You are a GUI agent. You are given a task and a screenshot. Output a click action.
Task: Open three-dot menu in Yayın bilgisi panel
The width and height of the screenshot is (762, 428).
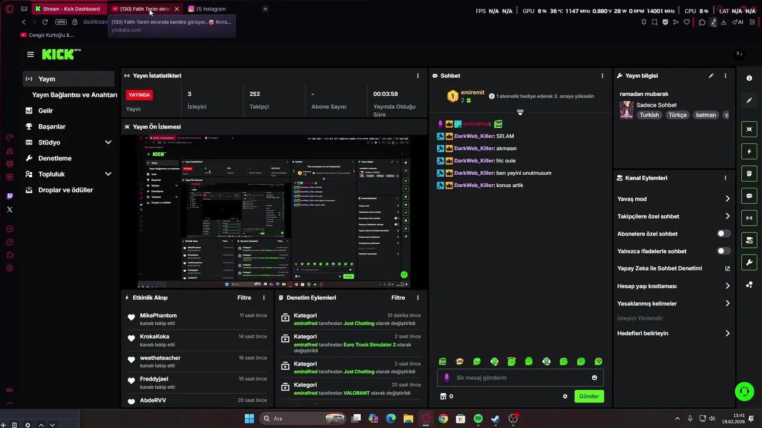(725, 75)
